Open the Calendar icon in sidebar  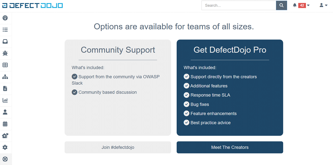pos(6,124)
